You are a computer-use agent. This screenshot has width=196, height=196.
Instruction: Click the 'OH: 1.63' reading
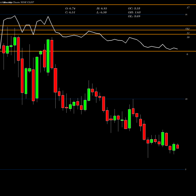134,13
